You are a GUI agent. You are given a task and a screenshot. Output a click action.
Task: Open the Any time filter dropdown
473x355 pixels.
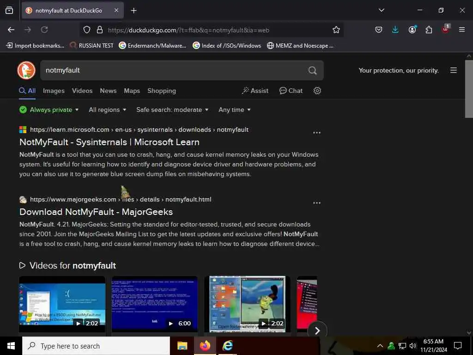[234, 110]
